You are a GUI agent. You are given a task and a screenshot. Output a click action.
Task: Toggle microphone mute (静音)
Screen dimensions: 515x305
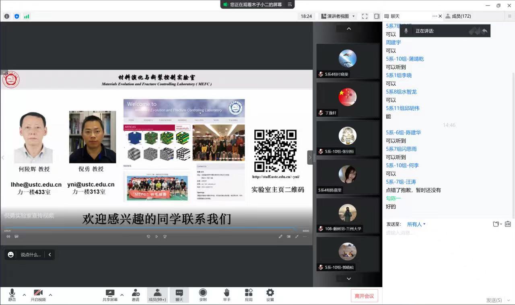12,293
